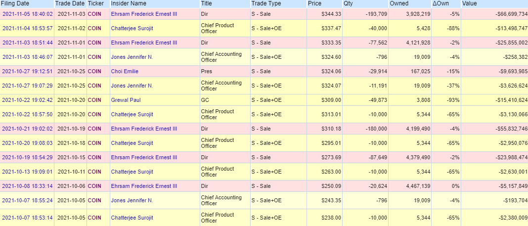This screenshot has width=528, height=226.
Task: Open Jones Jennifer N. on 2021-11-03 row
Action: (132, 57)
